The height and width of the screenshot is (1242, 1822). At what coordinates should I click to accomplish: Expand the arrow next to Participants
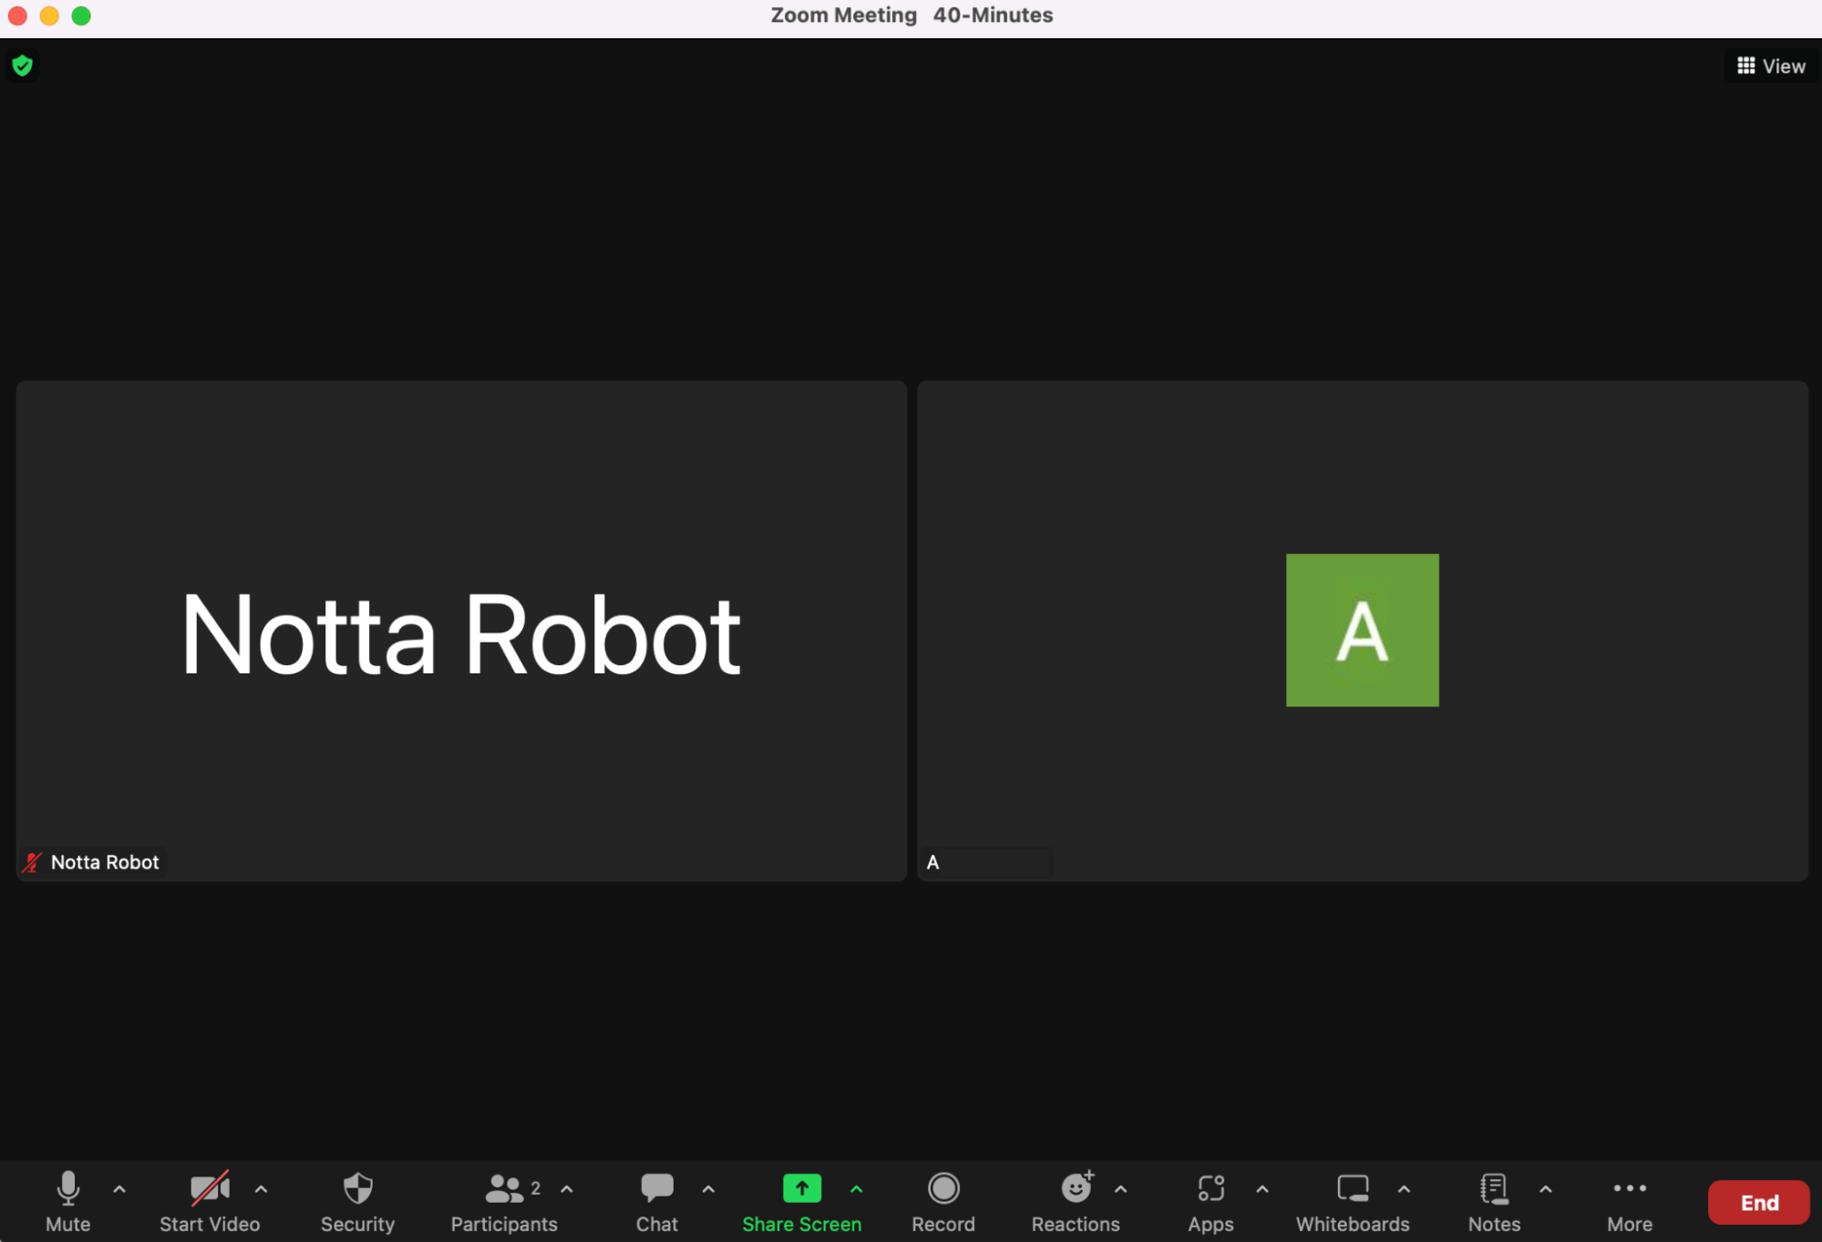click(x=567, y=1189)
